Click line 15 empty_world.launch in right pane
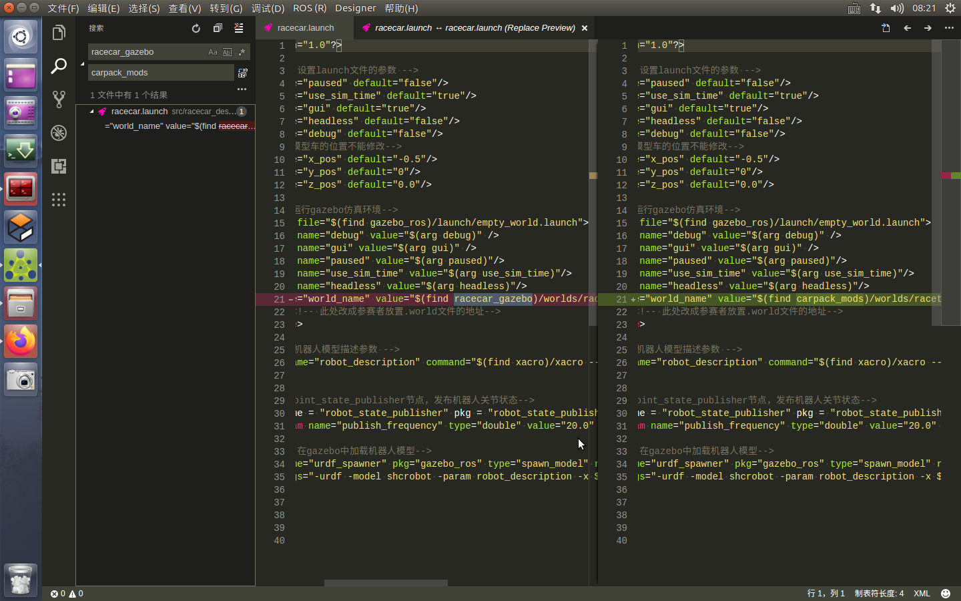961x601 pixels. click(785, 223)
